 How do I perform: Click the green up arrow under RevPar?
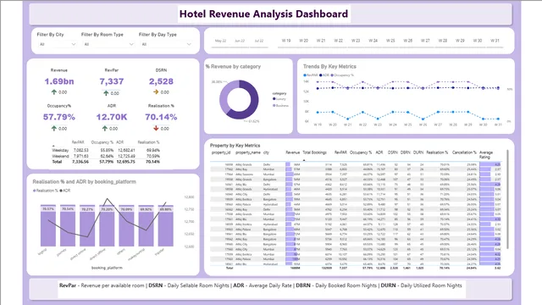[106, 93]
